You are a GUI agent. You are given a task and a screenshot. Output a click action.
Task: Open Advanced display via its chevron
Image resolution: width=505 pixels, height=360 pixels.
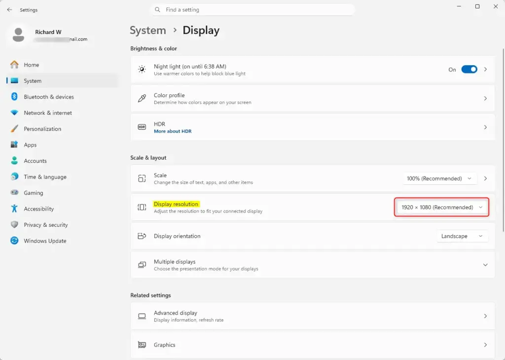click(x=485, y=316)
